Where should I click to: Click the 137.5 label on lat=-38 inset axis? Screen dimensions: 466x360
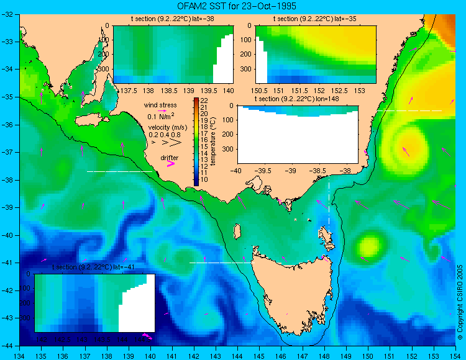tap(129, 91)
